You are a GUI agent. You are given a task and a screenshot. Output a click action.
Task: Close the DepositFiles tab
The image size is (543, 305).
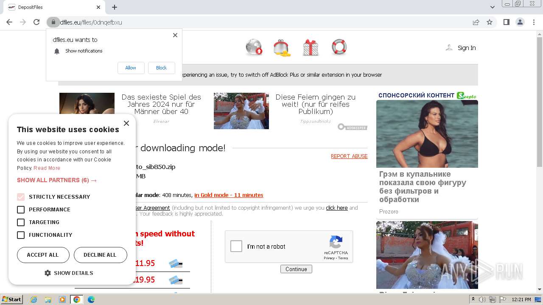[98, 7]
